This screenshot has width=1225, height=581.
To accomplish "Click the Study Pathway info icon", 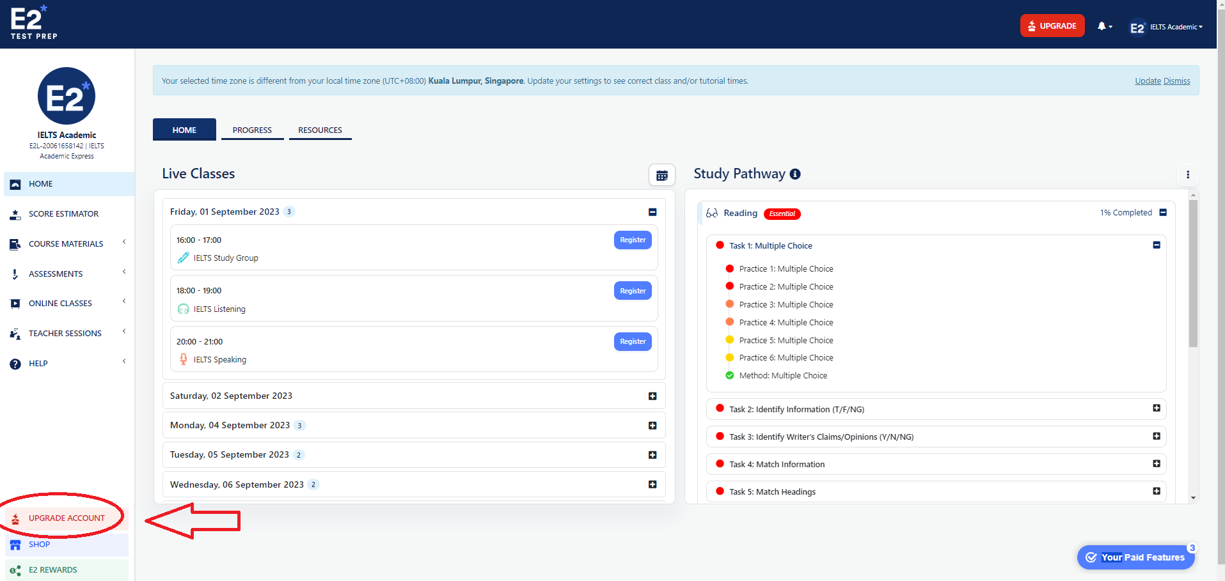I will pos(795,174).
